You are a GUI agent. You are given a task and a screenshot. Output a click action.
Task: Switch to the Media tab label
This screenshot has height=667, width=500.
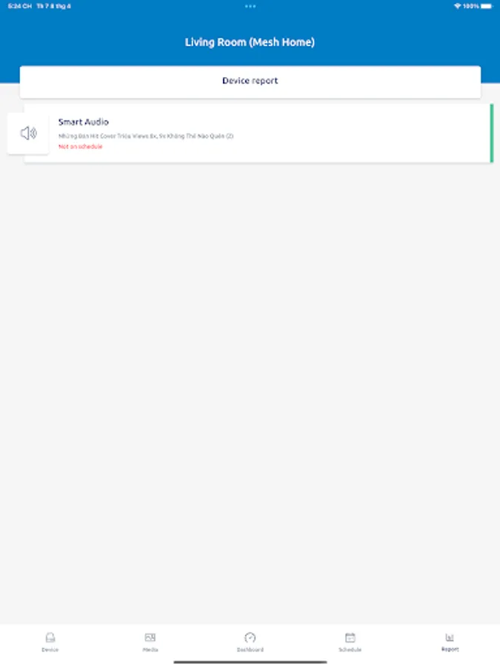point(150,649)
